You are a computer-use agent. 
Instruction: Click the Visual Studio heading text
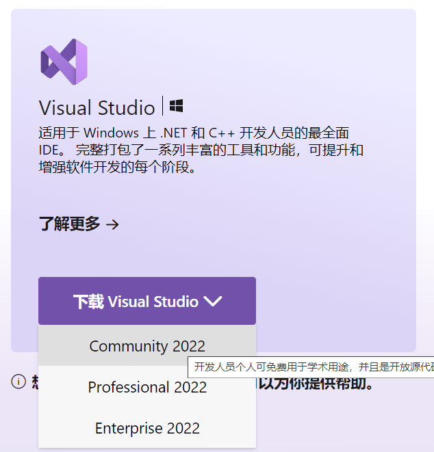(x=97, y=107)
